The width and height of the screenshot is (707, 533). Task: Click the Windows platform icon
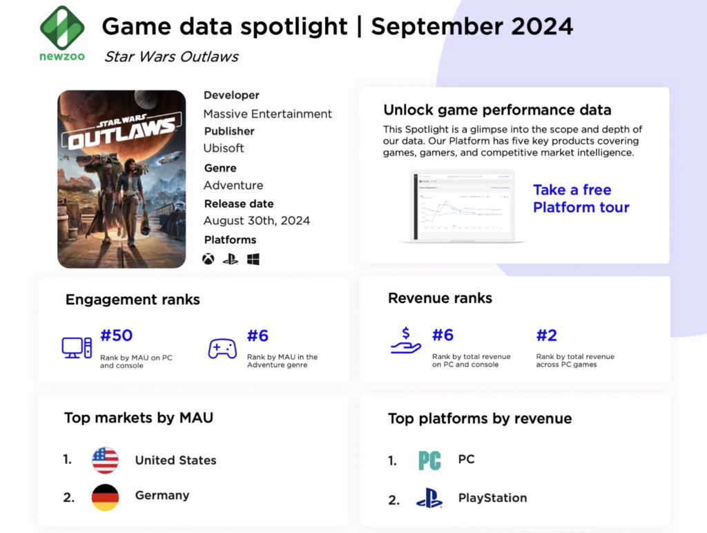253,260
